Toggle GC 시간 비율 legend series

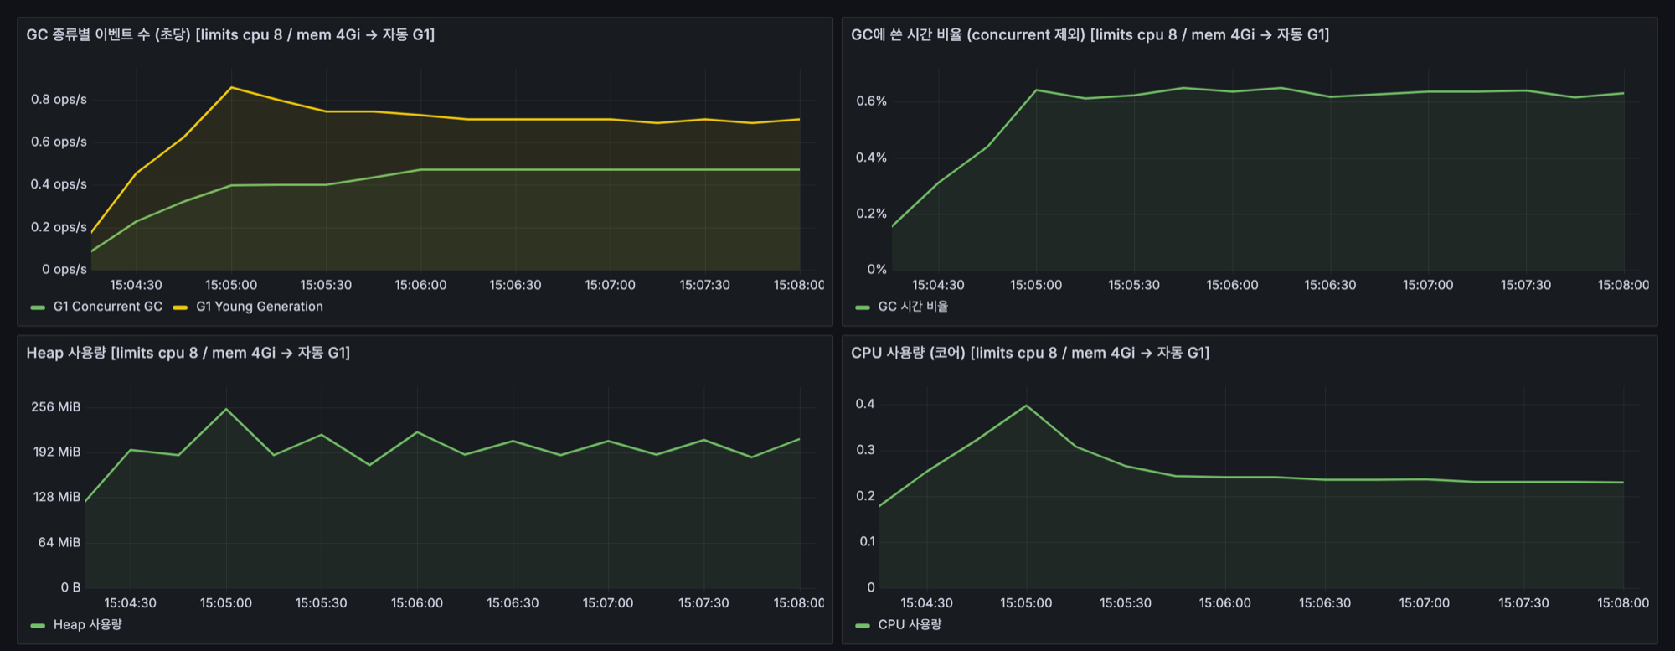[x=913, y=307]
